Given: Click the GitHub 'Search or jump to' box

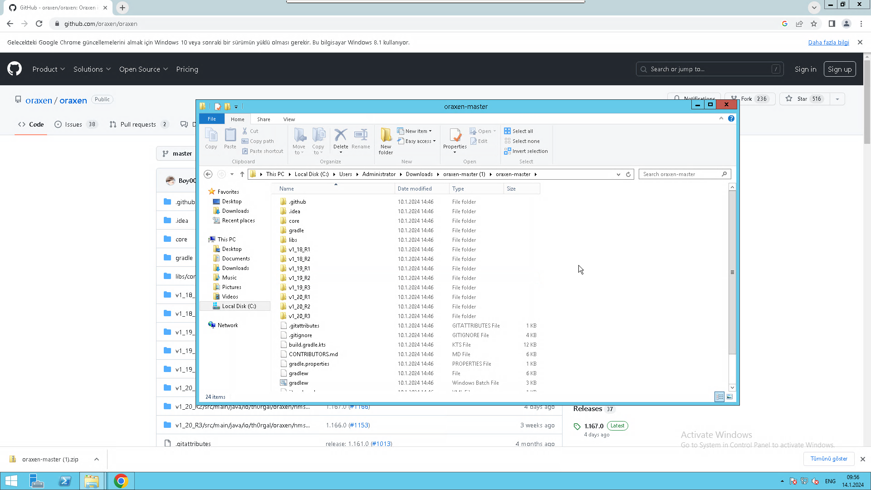Looking at the screenshot, I should point(710,69).
